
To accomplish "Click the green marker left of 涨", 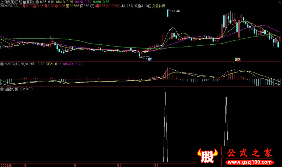I will [236, 59].
